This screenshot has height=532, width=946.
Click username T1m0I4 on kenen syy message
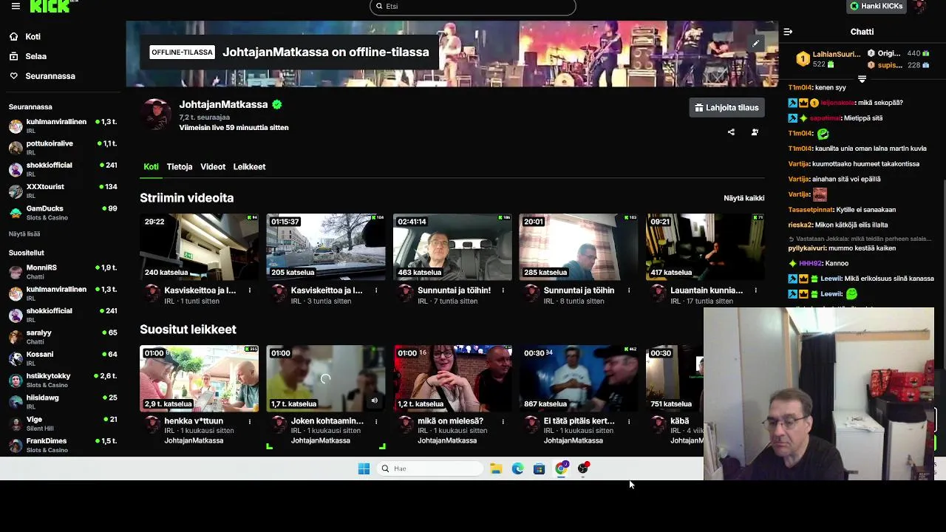[800, 88]
